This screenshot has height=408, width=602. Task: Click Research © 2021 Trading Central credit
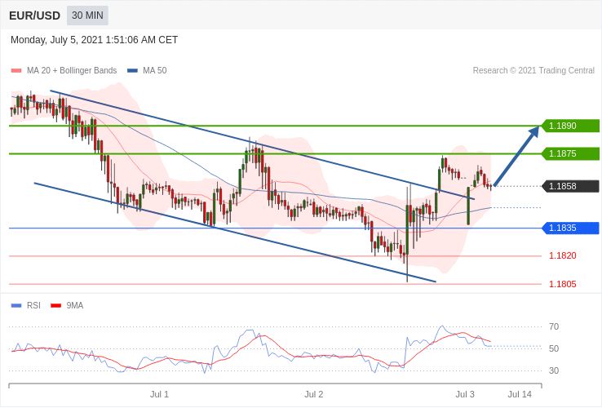pos(533,71)
